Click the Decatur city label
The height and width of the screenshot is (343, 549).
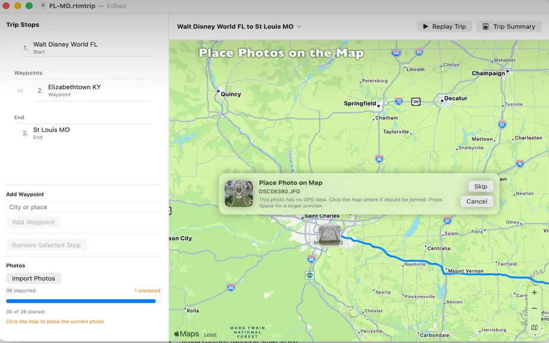[x=456, y=98]
